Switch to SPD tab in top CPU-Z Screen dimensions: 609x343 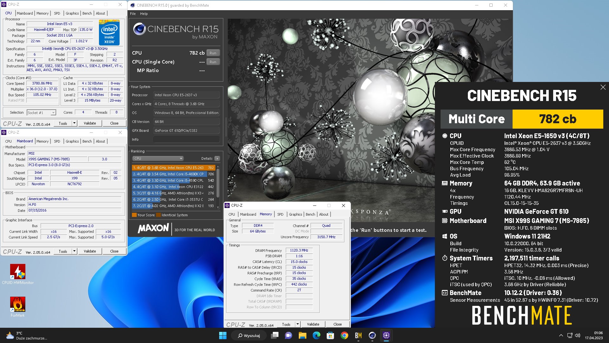[x=57, y=13]
